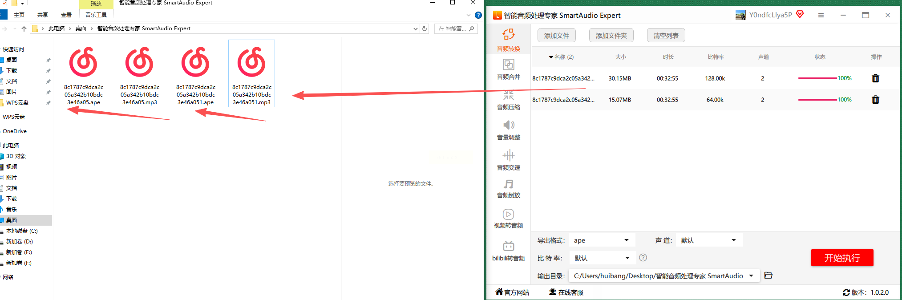This screenshot has height=300, width=902.
Task: Sort list by 比特率 column header
Action: pyautogui.click(x=716, y=57)
